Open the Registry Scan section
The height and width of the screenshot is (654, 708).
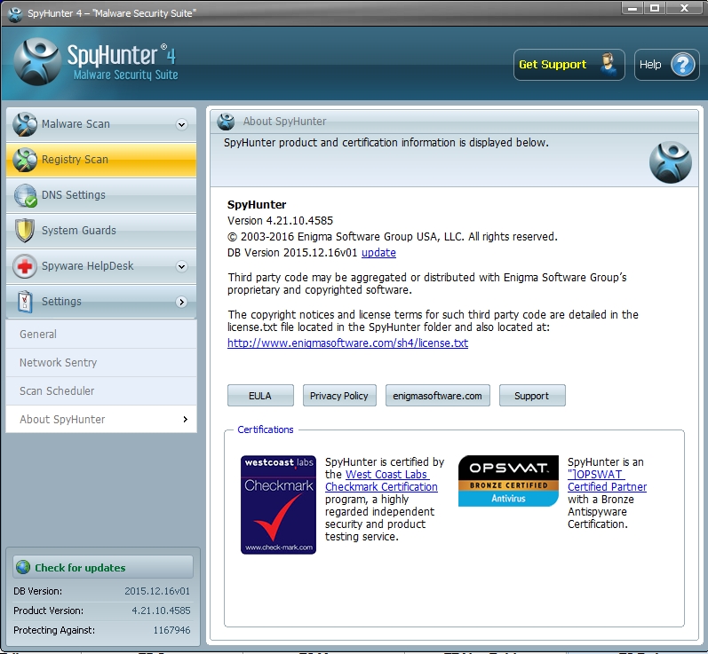tap(101, 160)
